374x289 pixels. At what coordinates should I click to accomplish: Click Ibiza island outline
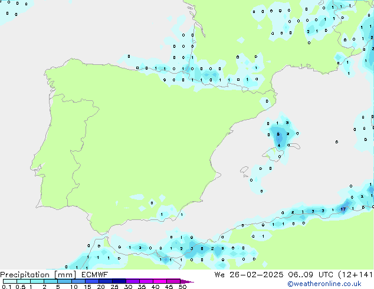pyautogui.click(x=244, y=170)
